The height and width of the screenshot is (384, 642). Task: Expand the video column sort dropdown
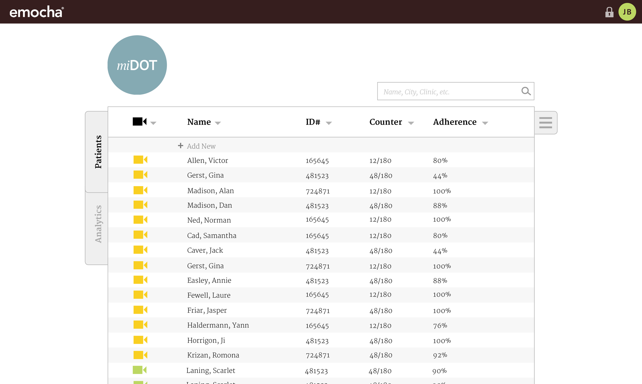153,123
